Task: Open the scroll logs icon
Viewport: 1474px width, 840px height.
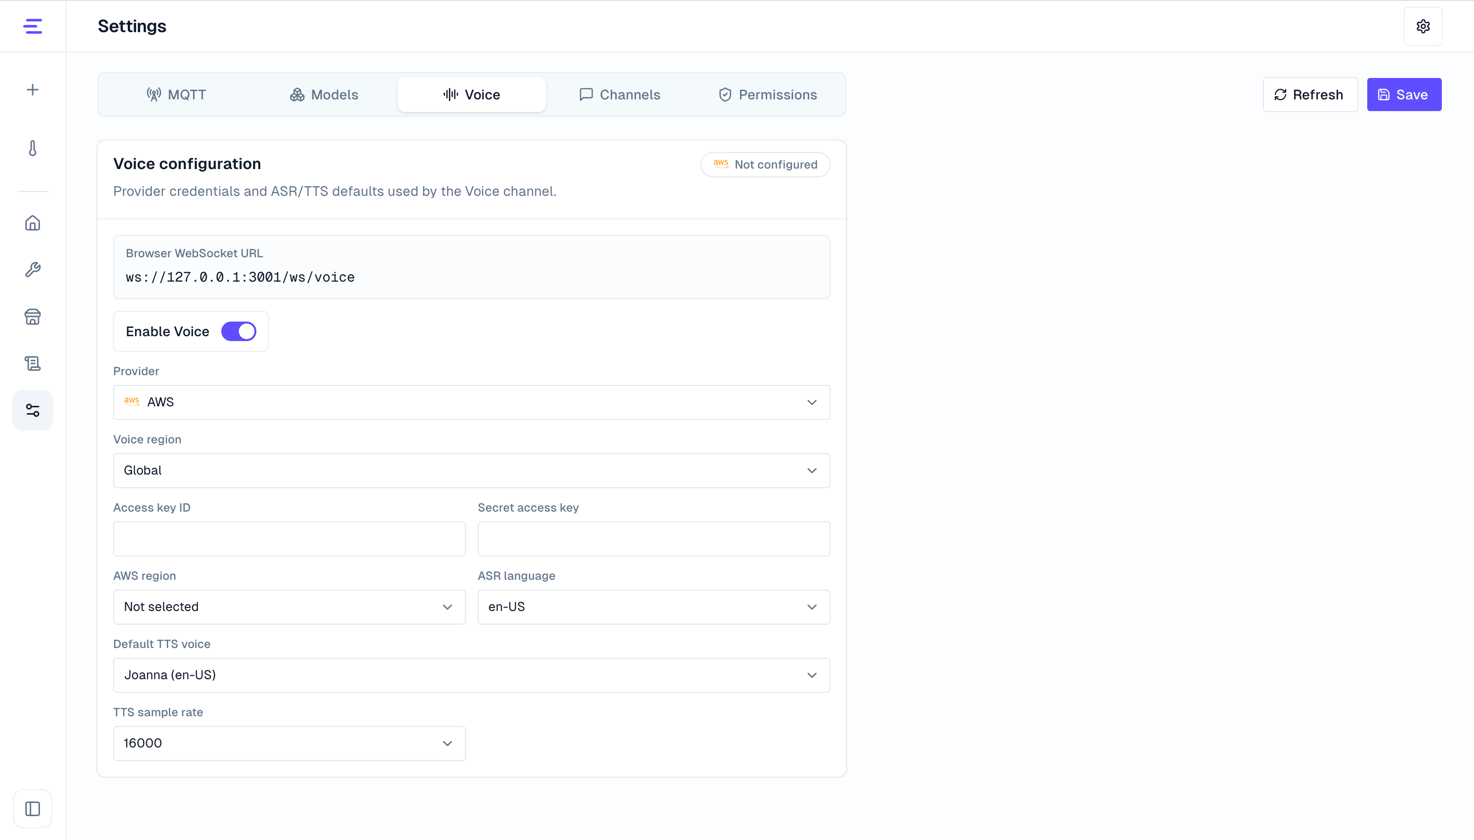Action: coord(33,363)
